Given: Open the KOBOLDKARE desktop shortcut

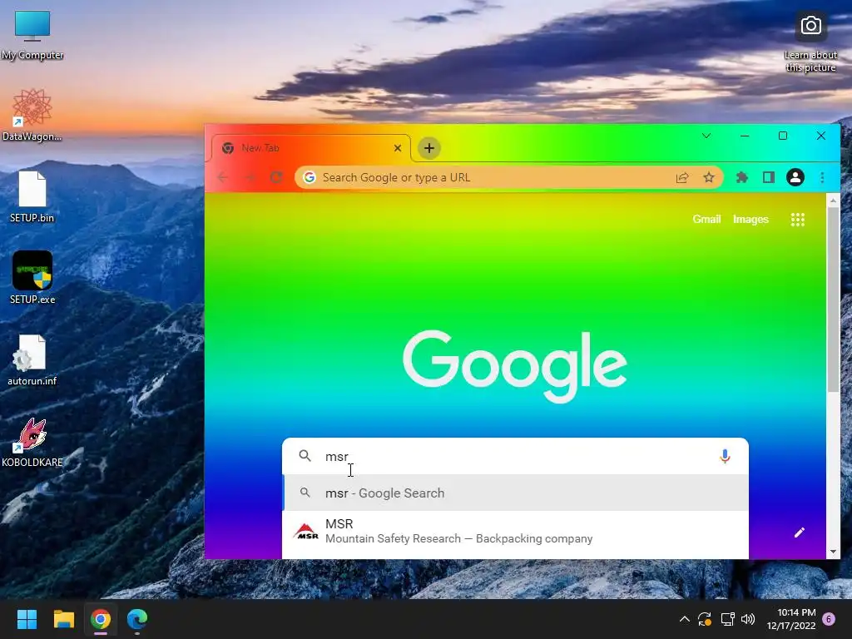Looking at the screenshot, I should click(32, 442).
